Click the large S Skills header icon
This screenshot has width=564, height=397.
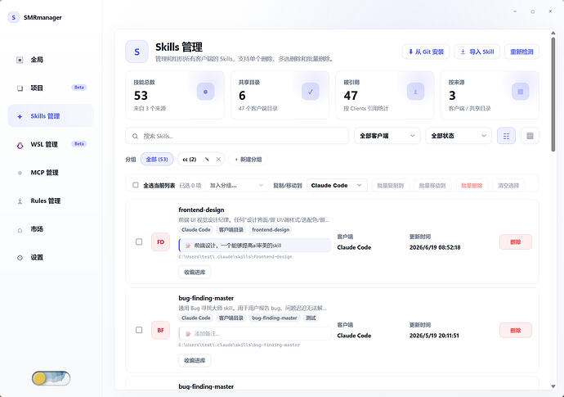137,52
